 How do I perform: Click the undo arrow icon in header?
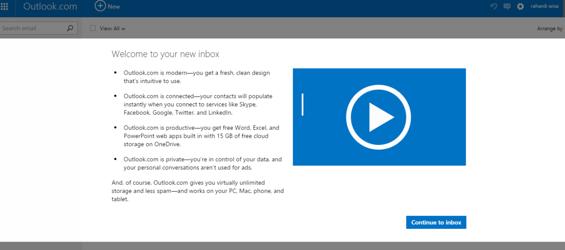(x=494, y=6)
